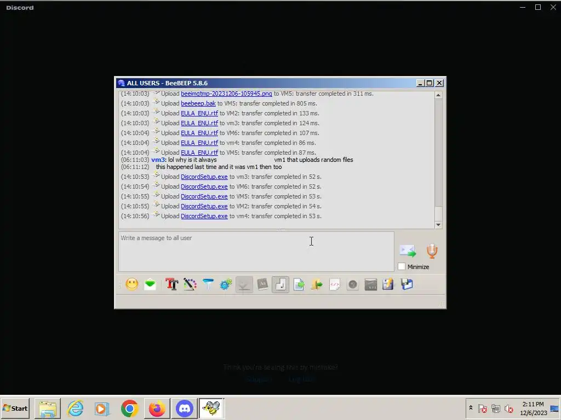The image size is (561, 420).
Task: Open the emoticons smiley picker
Action: pos(131,284)
